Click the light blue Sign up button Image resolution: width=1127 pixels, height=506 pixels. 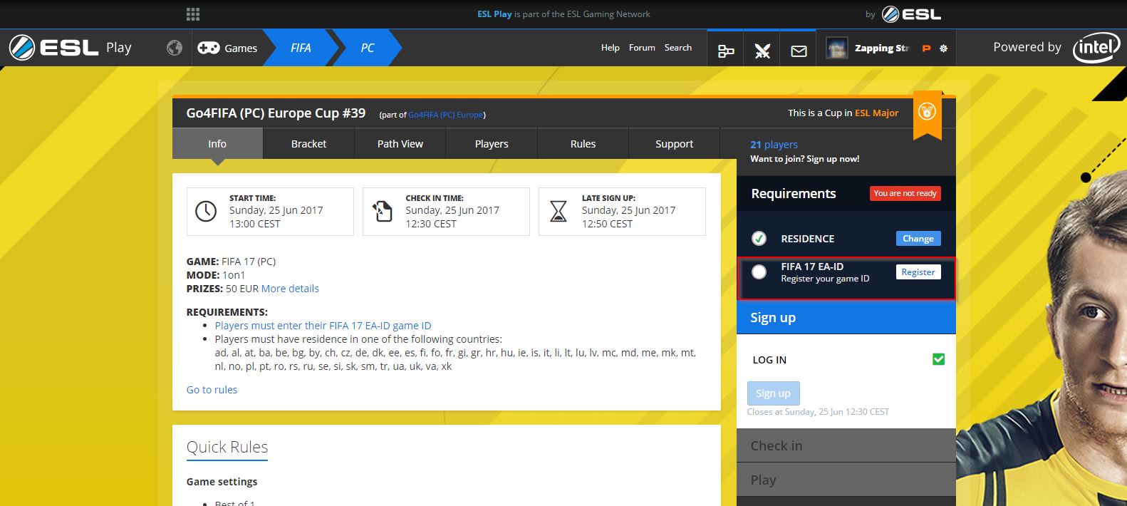773,393
